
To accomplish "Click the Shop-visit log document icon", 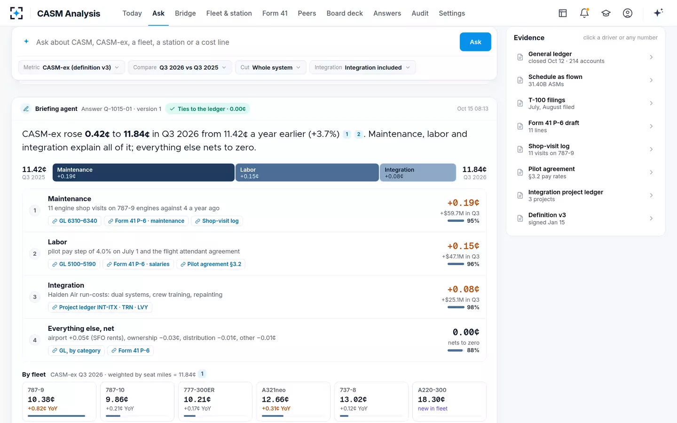I will click(x=520, y=149).
